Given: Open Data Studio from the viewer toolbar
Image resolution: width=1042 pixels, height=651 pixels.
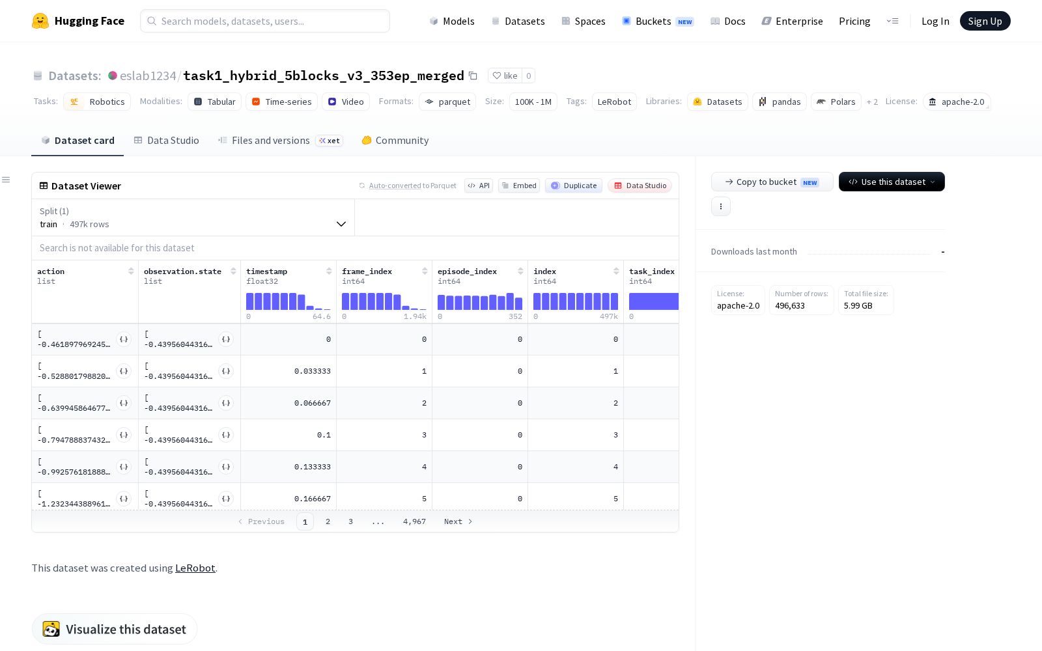Looking at the screenshot, I should point(640,186).
